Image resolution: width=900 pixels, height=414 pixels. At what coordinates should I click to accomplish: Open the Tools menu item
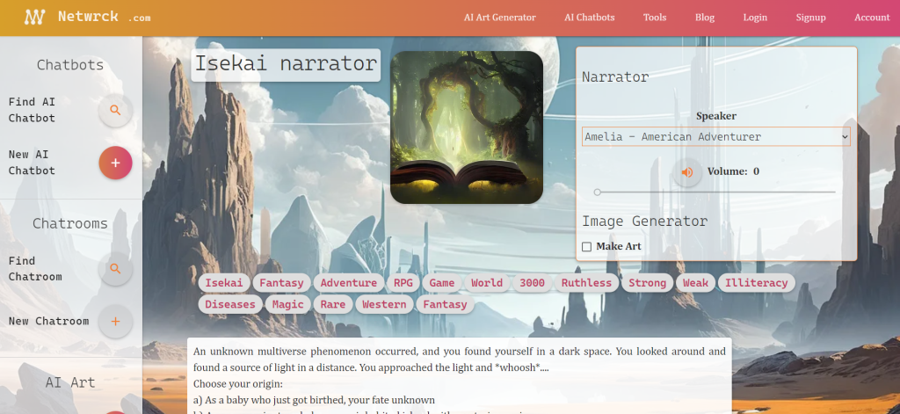coord(654,18)
